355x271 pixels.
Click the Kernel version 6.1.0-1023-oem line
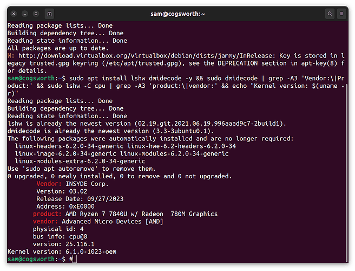(62, 251)
